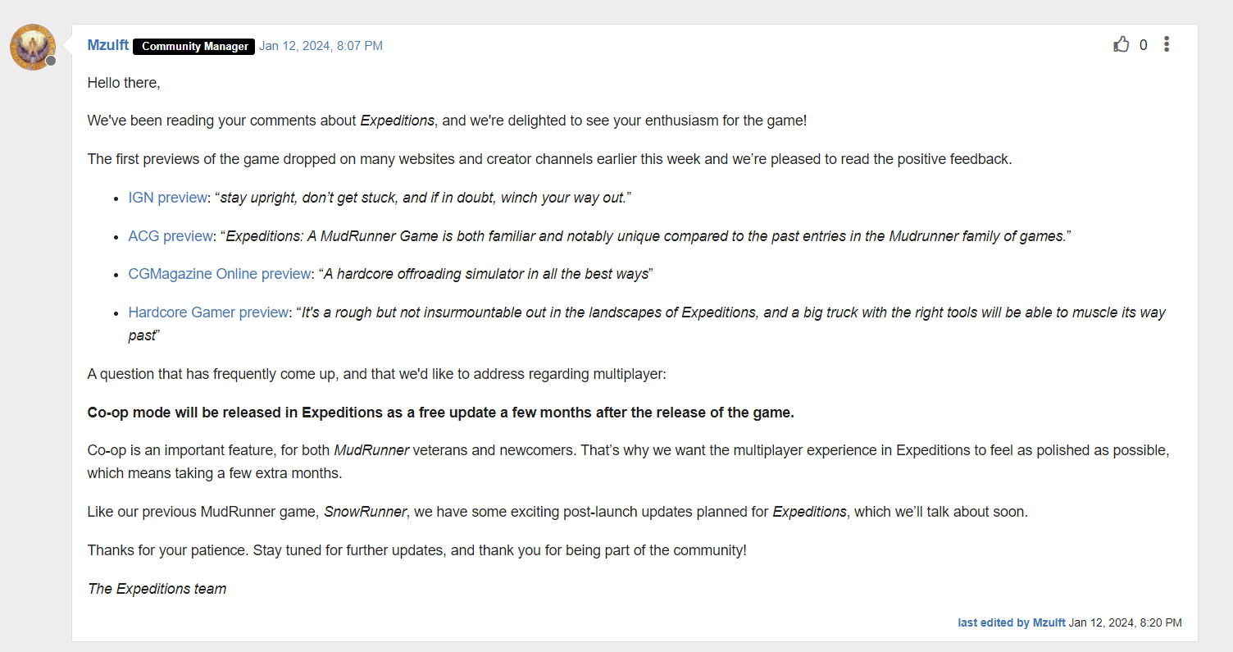Click 'last edited by Mzulft' footer link

(1011, 622)
